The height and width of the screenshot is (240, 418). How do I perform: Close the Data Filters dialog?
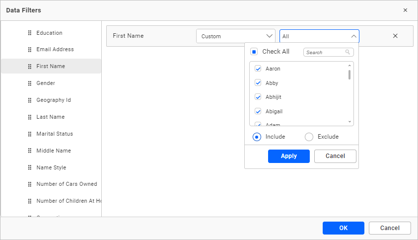405,10
